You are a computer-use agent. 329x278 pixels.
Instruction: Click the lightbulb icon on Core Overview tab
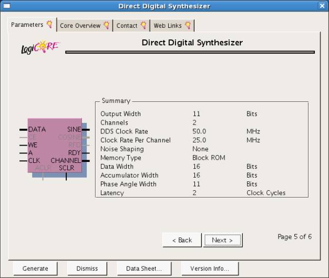107,25
